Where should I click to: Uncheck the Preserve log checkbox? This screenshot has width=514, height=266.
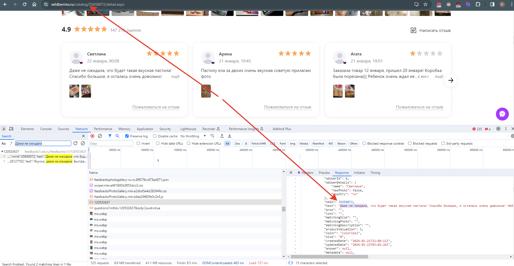[x=127, y=136]
